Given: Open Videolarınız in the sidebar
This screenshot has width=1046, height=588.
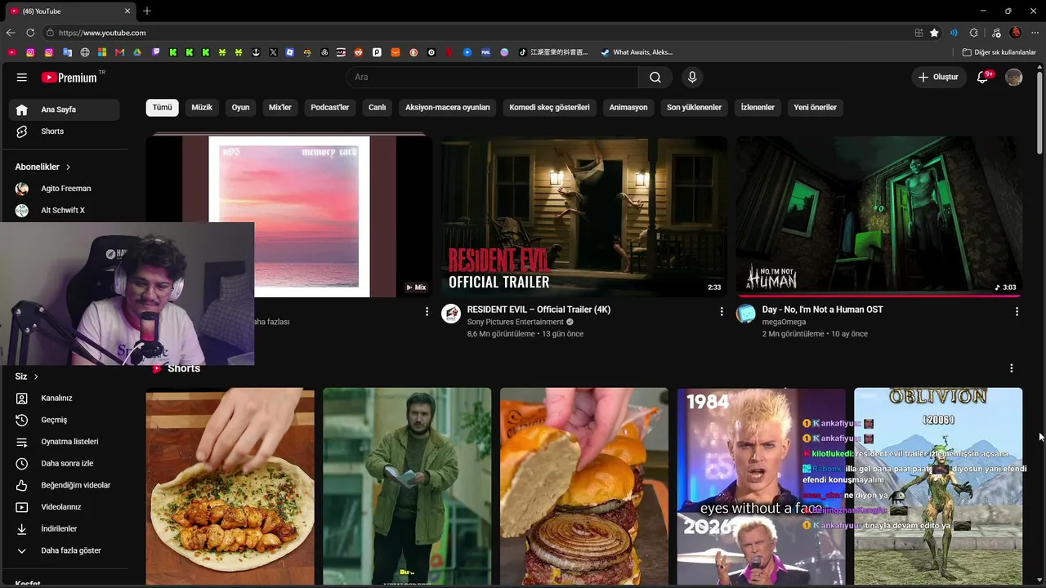Looking at the screenshot, I should pyautogui.click(x=65, y=507).
